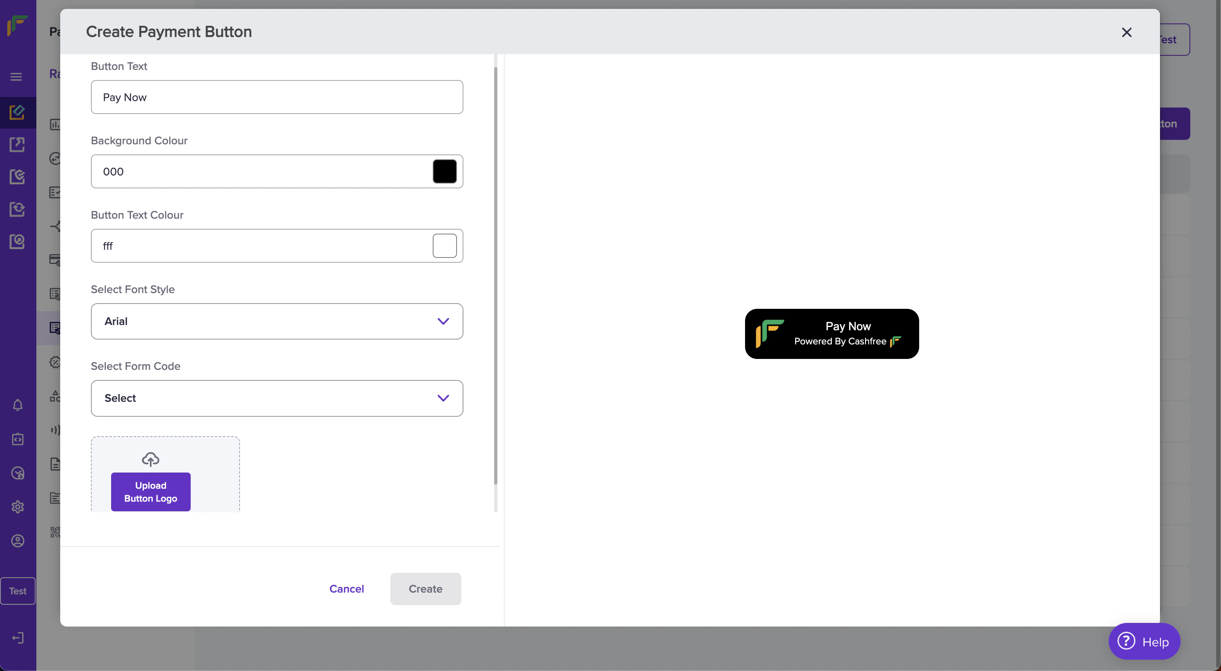1221x671 pixels.
Task: Click the black Background Colour swatch
Action: click(444, 171)
